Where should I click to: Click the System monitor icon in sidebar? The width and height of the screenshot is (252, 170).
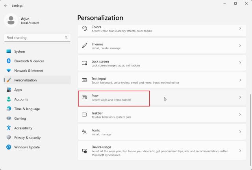click(9, 52)
